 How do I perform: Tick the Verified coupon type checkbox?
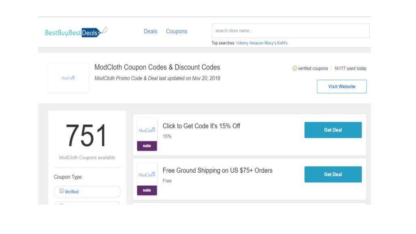point(62,191)
